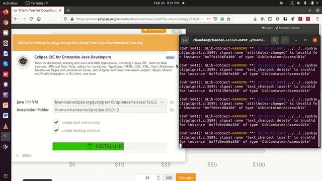Open the Terminal app menu in top bar
The image size is (322, 181).
coord(37,3)
